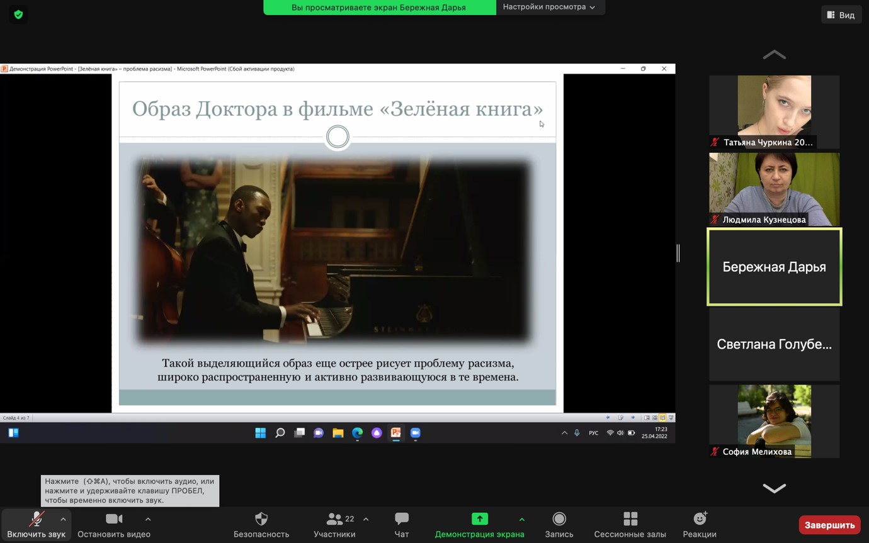Click speaker volume icon in system tray
This screenshot has width=869, height=543.
click(x=620, y=433)
